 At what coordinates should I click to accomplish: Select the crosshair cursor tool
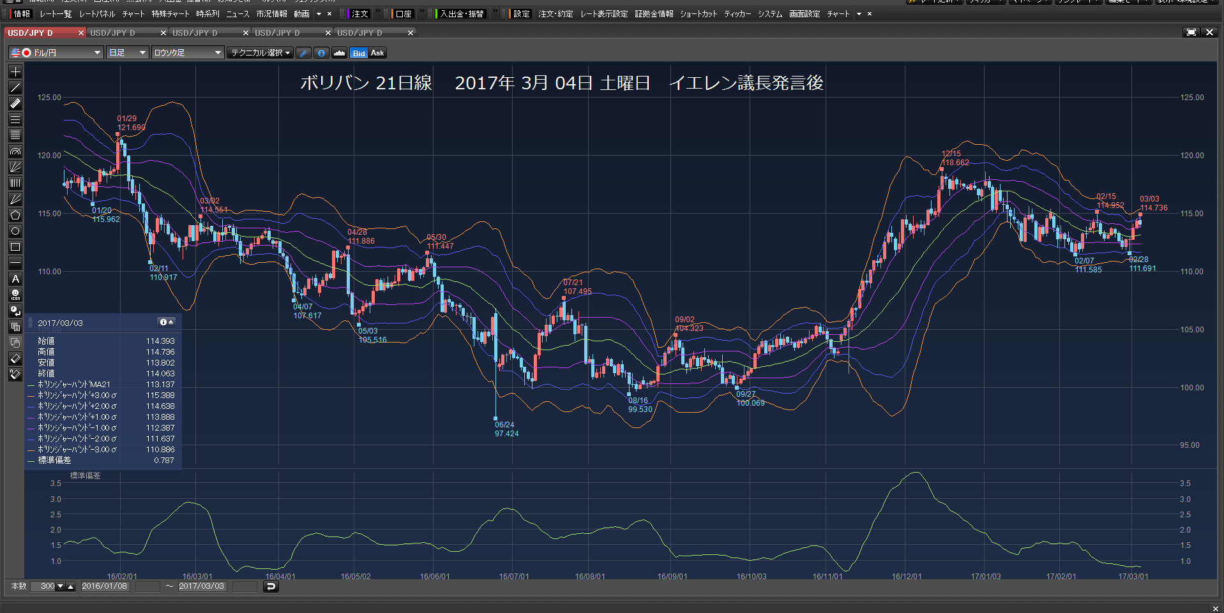point(15,71)
